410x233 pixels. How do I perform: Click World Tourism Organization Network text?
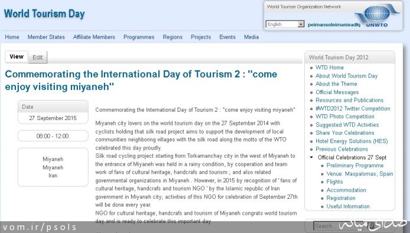coord(304,7)
